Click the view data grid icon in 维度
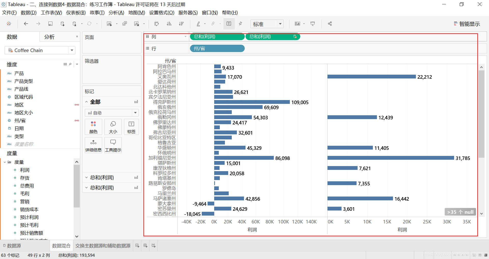The image size is (489, 259). [65, 64]
